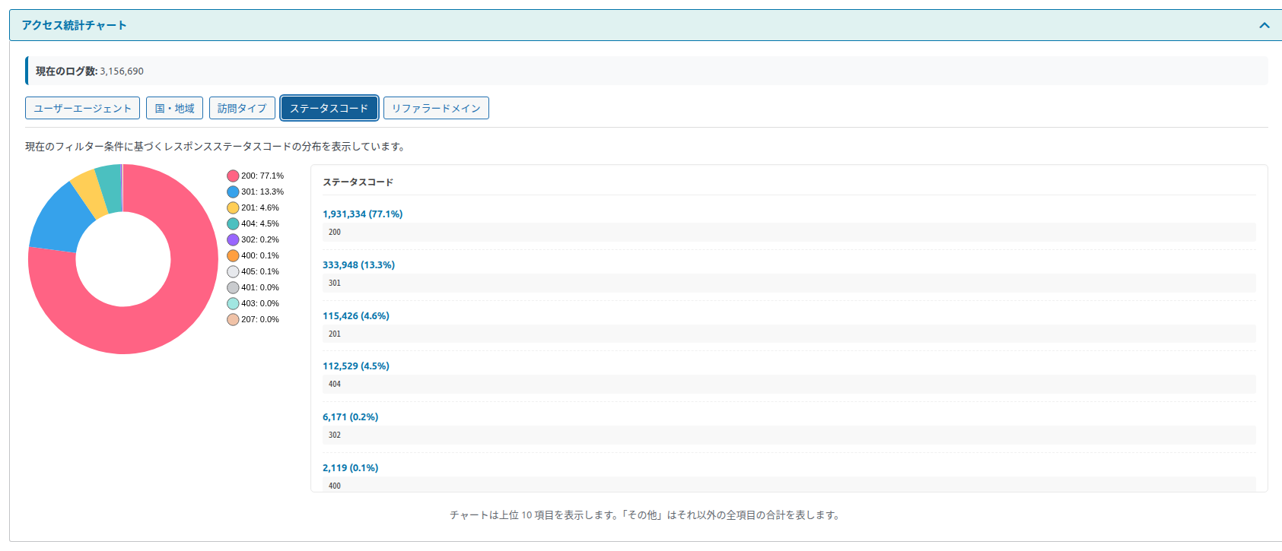Click the orange 400 legend swatch
1282x551 pixels.
[x=233, y=255]
